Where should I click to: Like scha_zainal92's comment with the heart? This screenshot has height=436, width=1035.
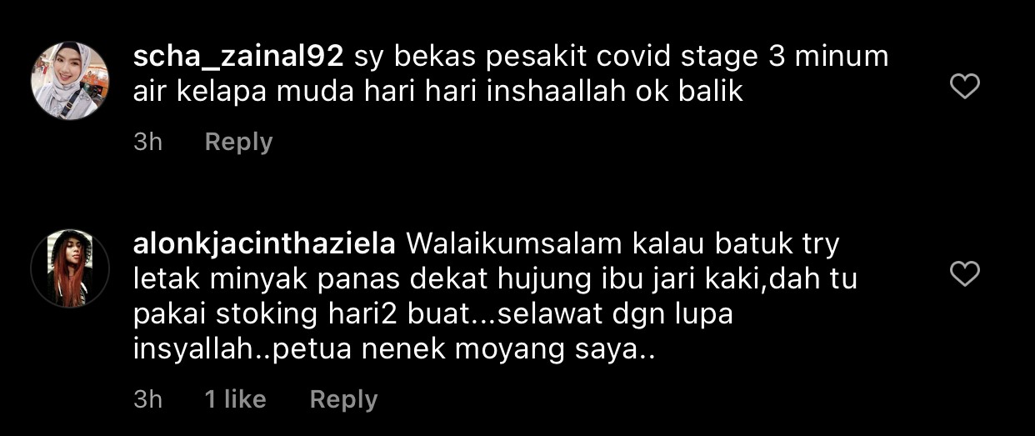point(965,86)
